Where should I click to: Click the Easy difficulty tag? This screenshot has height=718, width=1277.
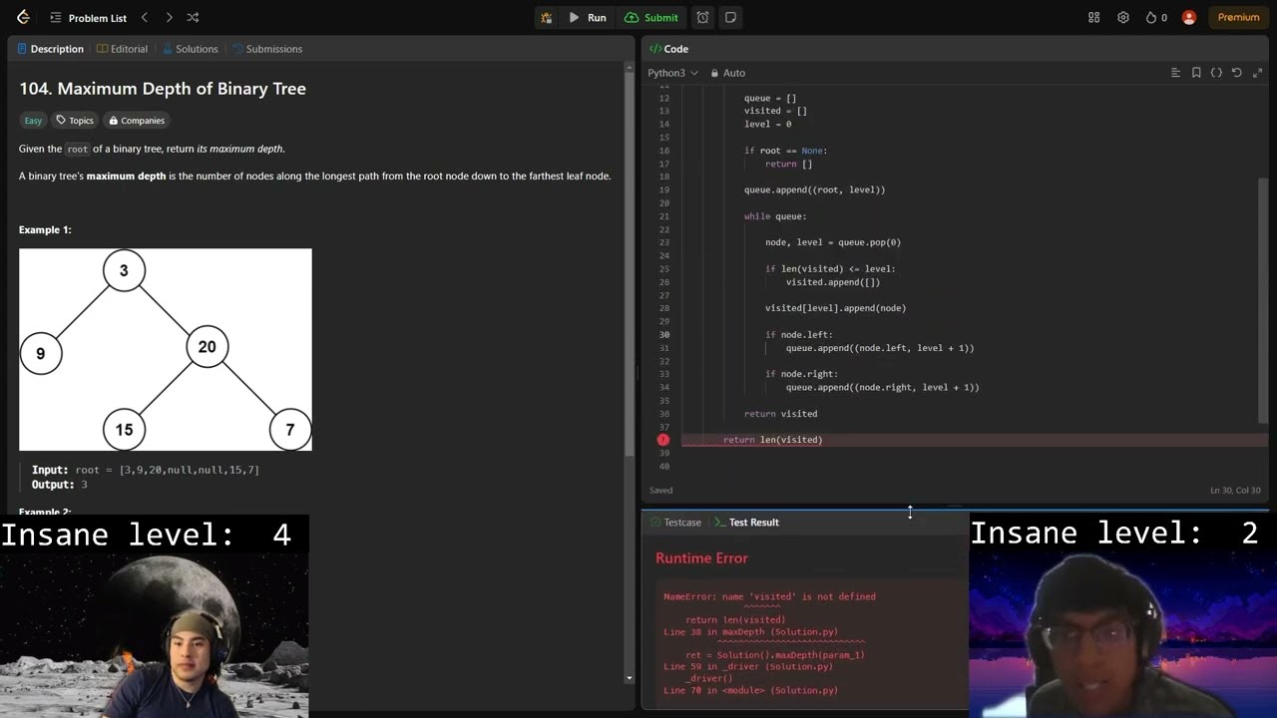pos(33,121)
